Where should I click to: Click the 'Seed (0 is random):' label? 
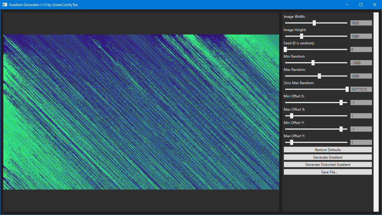(x=299, y=43)
